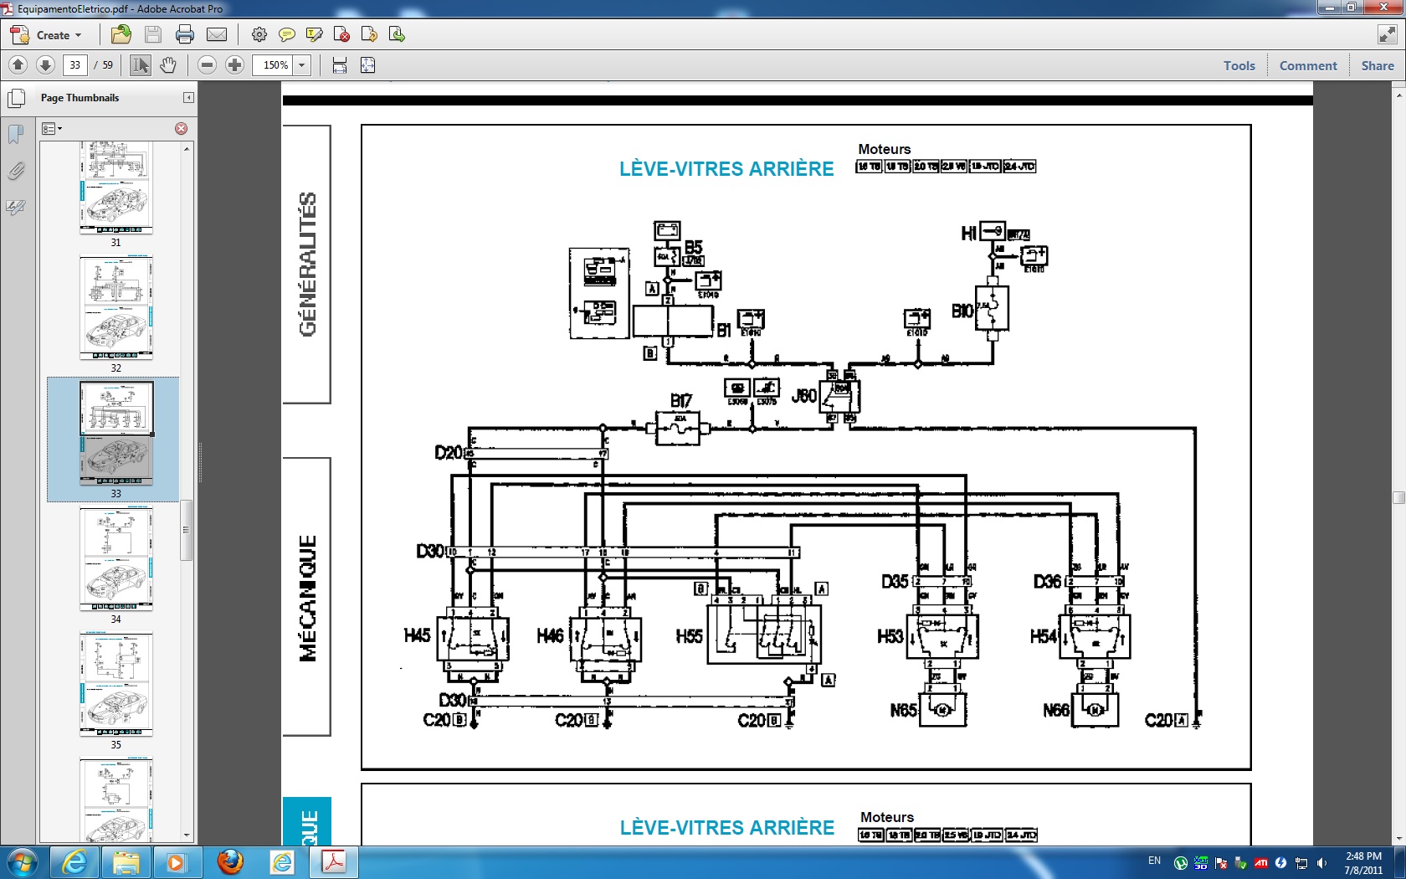1406x879 pixels.
Task: Open the thumbnails options menu
Action: pyautogui.click(x=52, y=129)
